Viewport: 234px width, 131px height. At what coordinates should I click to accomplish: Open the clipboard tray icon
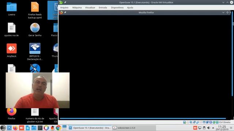(204, 128)
